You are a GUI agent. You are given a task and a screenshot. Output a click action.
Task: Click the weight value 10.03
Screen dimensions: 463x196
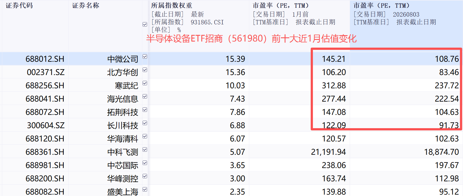[235, 86]
